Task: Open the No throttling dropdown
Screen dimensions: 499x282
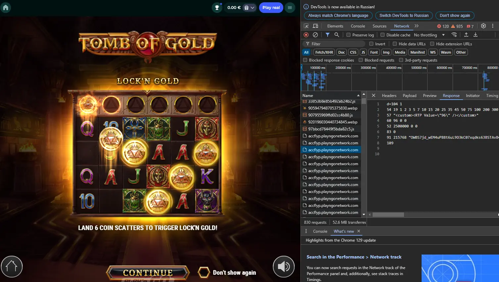Action: click(x=430, y=35)
